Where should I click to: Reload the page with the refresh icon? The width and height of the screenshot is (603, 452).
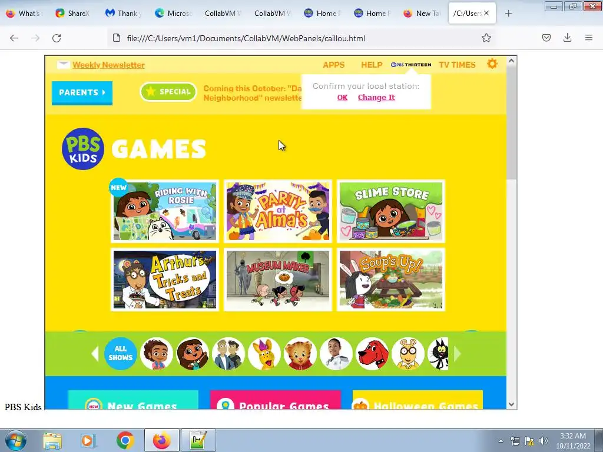57,38
